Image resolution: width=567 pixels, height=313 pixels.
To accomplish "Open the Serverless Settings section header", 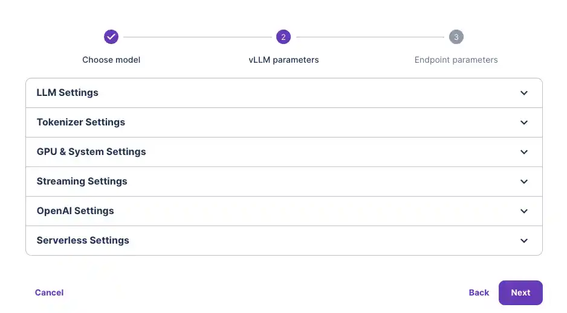I will point(83,241).
